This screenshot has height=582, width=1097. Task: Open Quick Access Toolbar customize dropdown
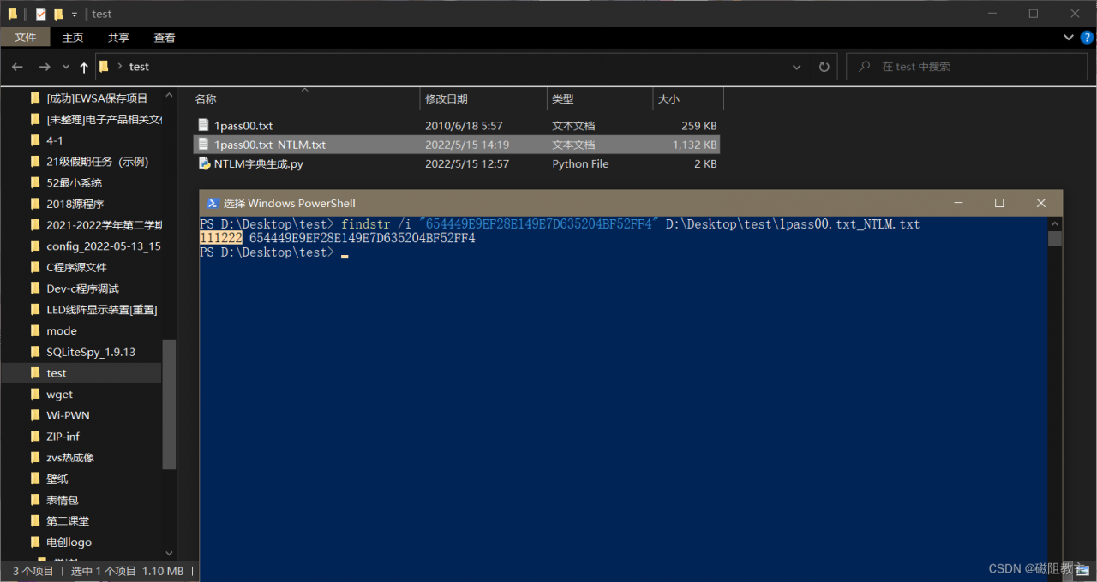(75, 14)
